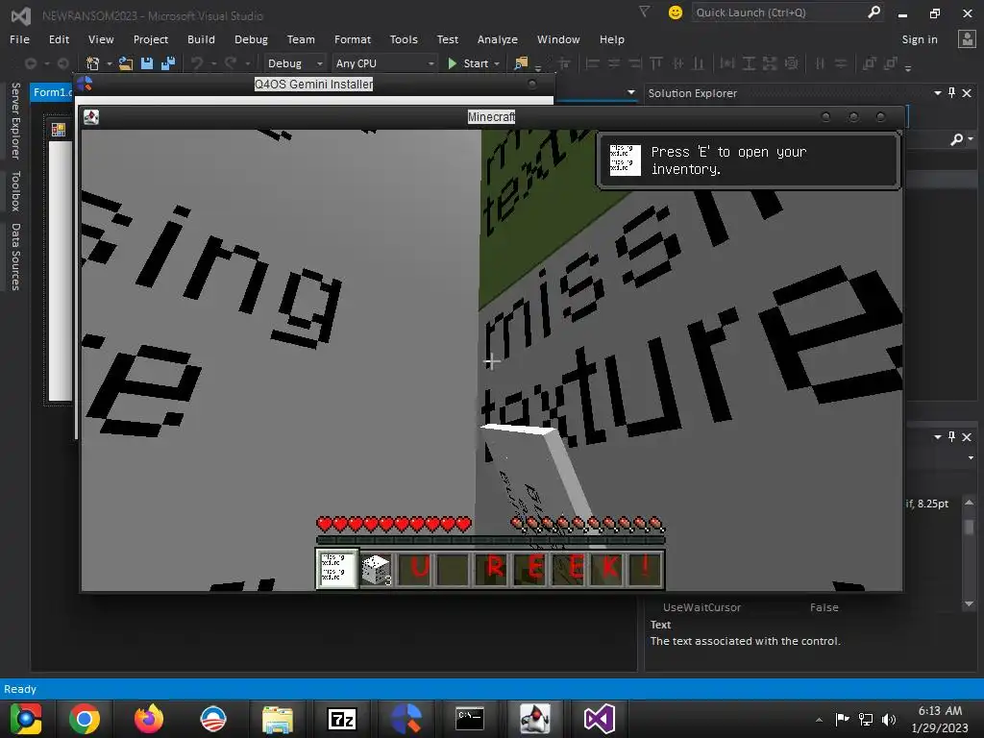Open the command prompt taskbar icon
Viewport: 984px width, 738px height.
tap(469, 719)
